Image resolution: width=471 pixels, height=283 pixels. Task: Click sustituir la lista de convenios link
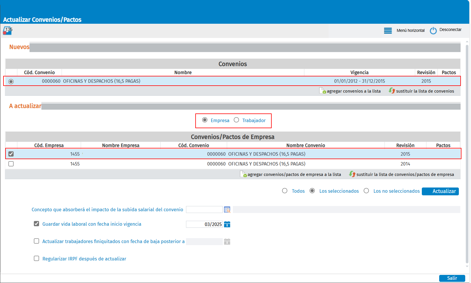click(x=425, y=91)
